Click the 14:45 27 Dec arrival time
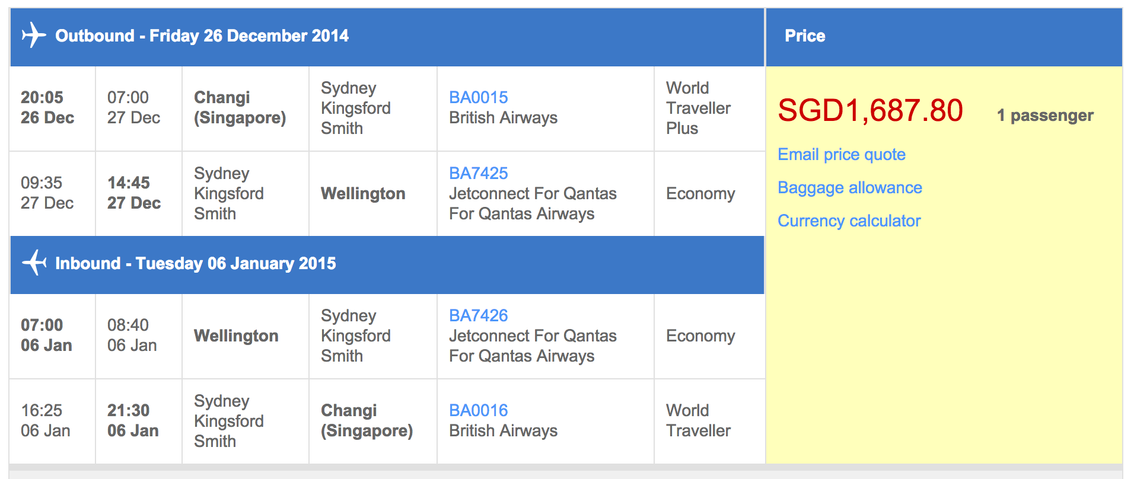This screenshot has height=479, width=1134. point(133,193)
